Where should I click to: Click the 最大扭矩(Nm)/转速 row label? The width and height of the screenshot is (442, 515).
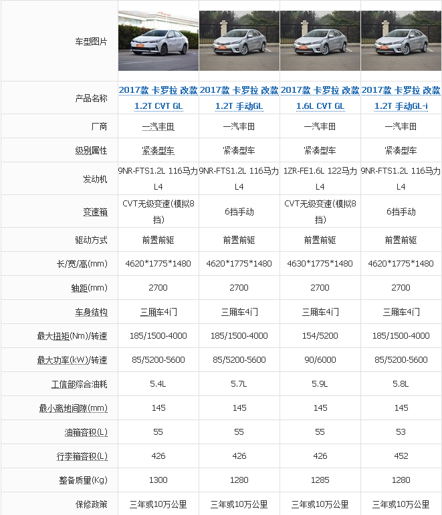click(72, 336)
